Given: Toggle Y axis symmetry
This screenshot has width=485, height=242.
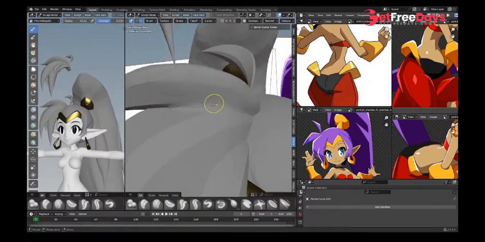Looking at the screenshot, I should 230,21.
